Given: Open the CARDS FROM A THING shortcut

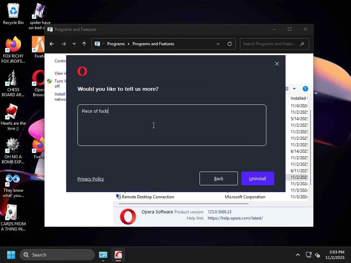Looking at the screenshot, I should tap(13, 218).
